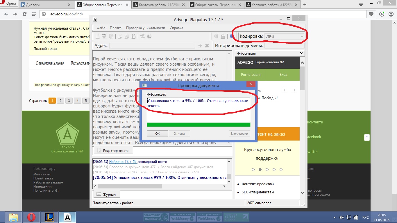
Task: Click page 1 in pagination
Action: click(52, 101)
